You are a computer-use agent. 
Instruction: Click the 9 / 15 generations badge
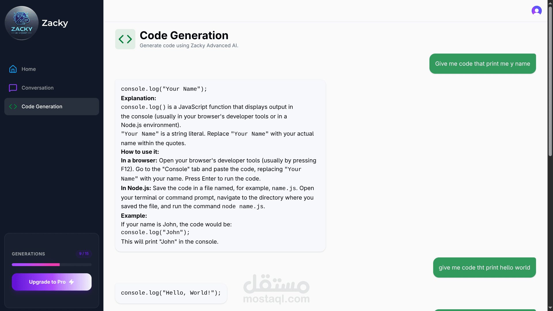pos(84,254)
